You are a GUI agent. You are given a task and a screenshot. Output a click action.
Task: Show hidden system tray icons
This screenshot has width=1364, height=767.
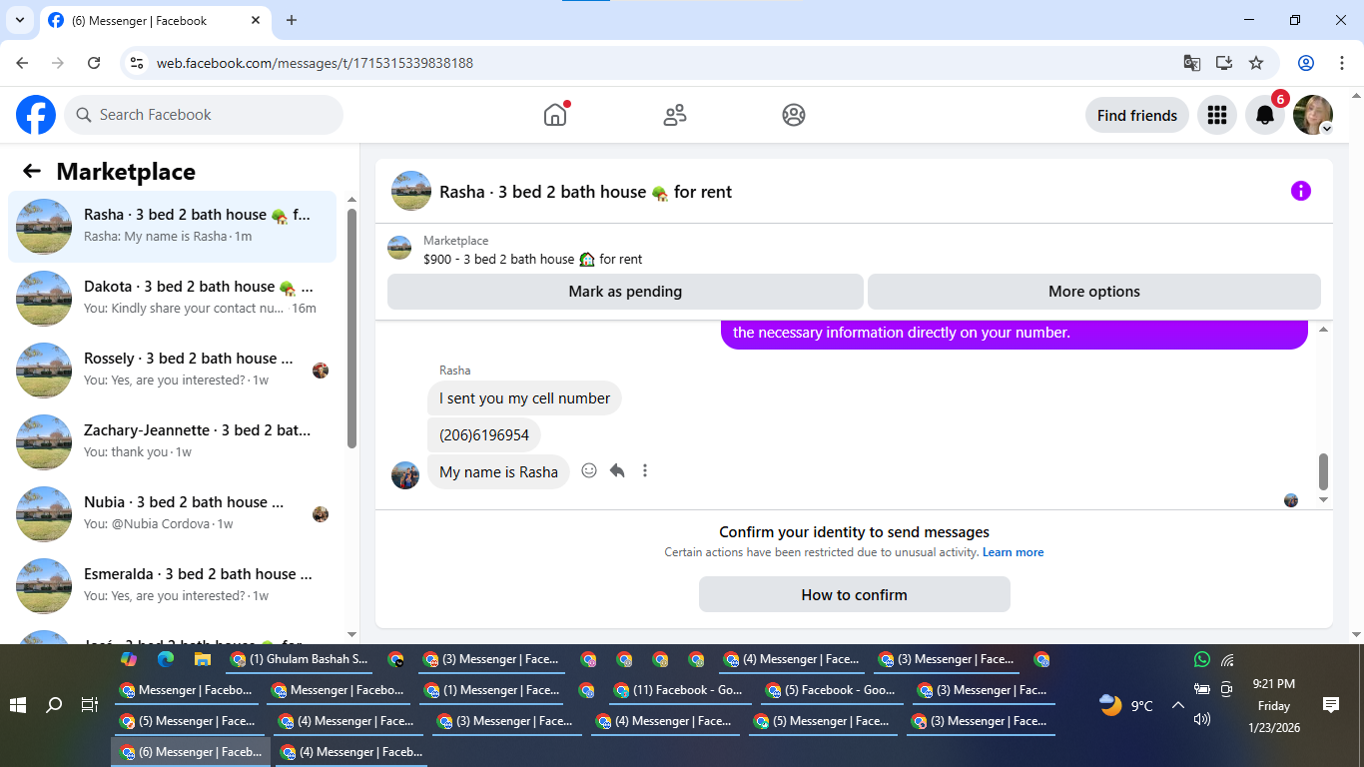coord(1177,705)
